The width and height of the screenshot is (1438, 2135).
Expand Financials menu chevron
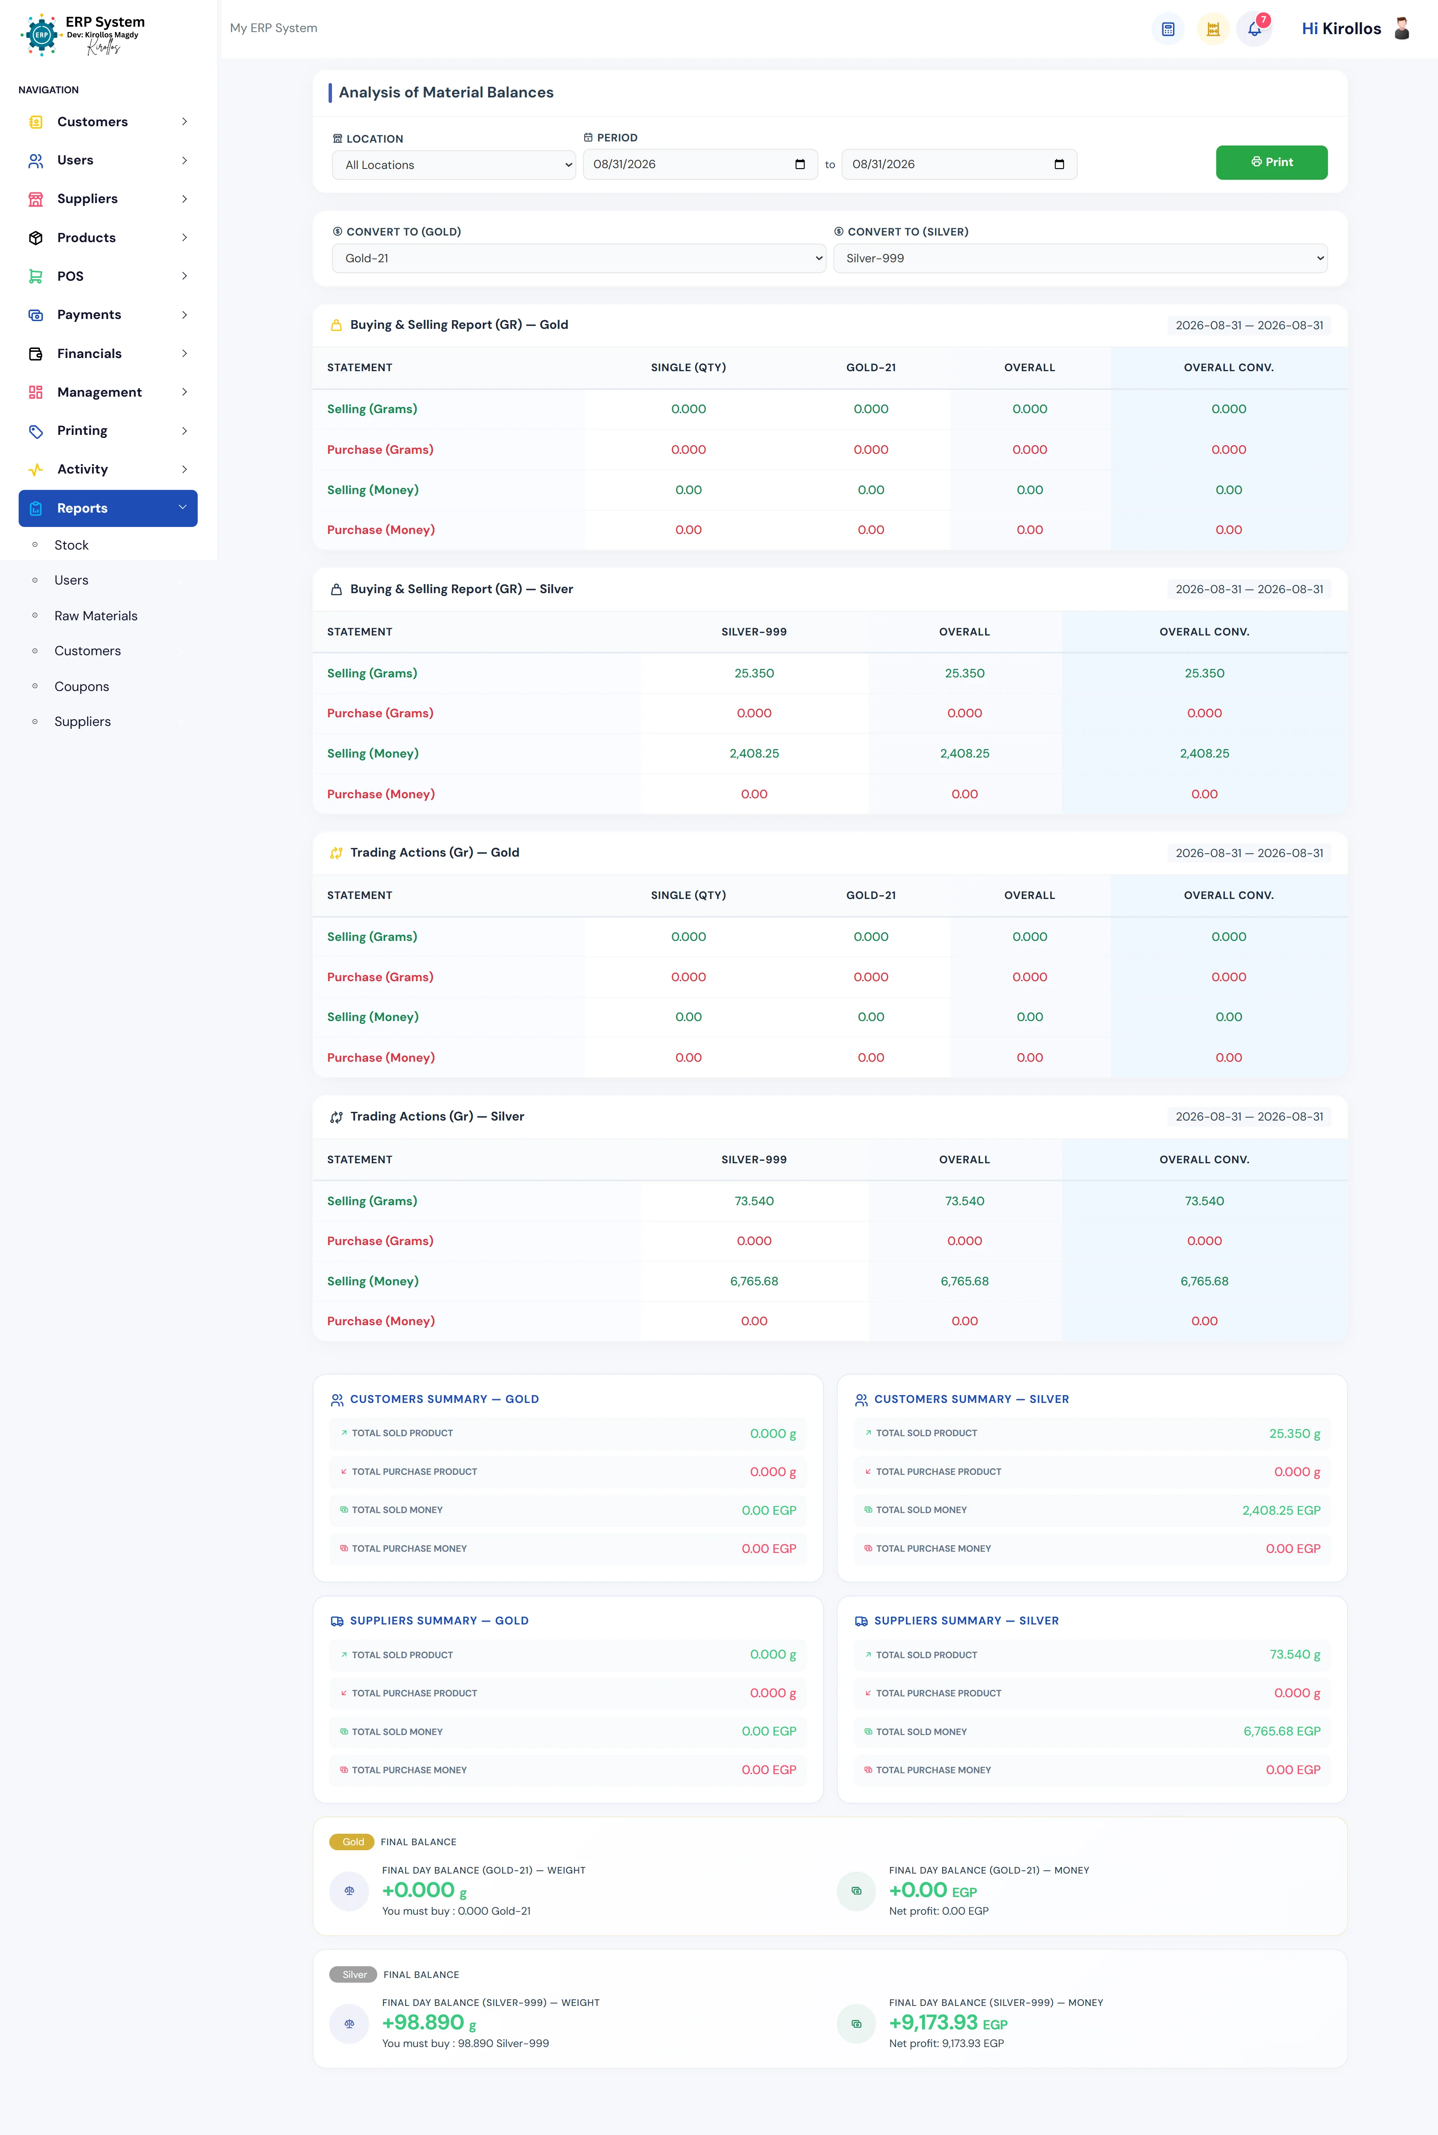point(184,353)
